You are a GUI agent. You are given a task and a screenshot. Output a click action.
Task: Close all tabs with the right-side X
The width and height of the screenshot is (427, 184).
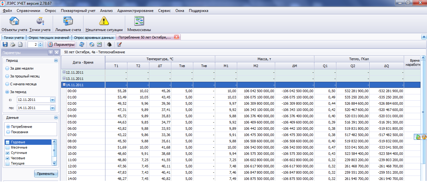424,37
